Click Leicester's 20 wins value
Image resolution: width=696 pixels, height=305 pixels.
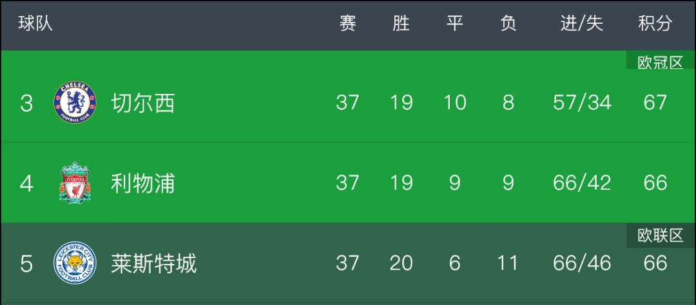pos(401,263)
